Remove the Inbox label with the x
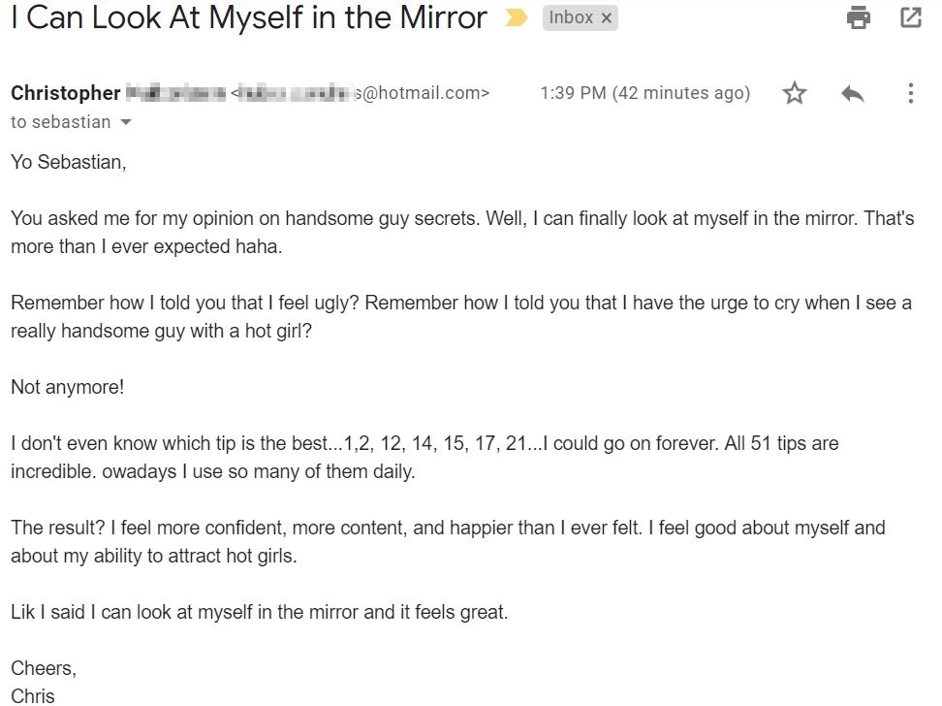The height and width of the screenshot is (706, 942). 607,18
